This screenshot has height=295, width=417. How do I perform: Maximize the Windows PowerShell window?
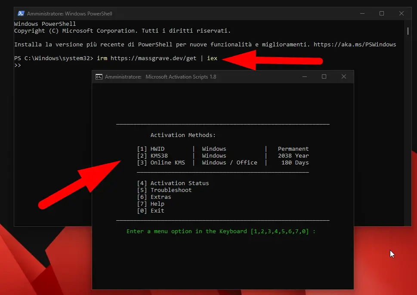(382, 13)
